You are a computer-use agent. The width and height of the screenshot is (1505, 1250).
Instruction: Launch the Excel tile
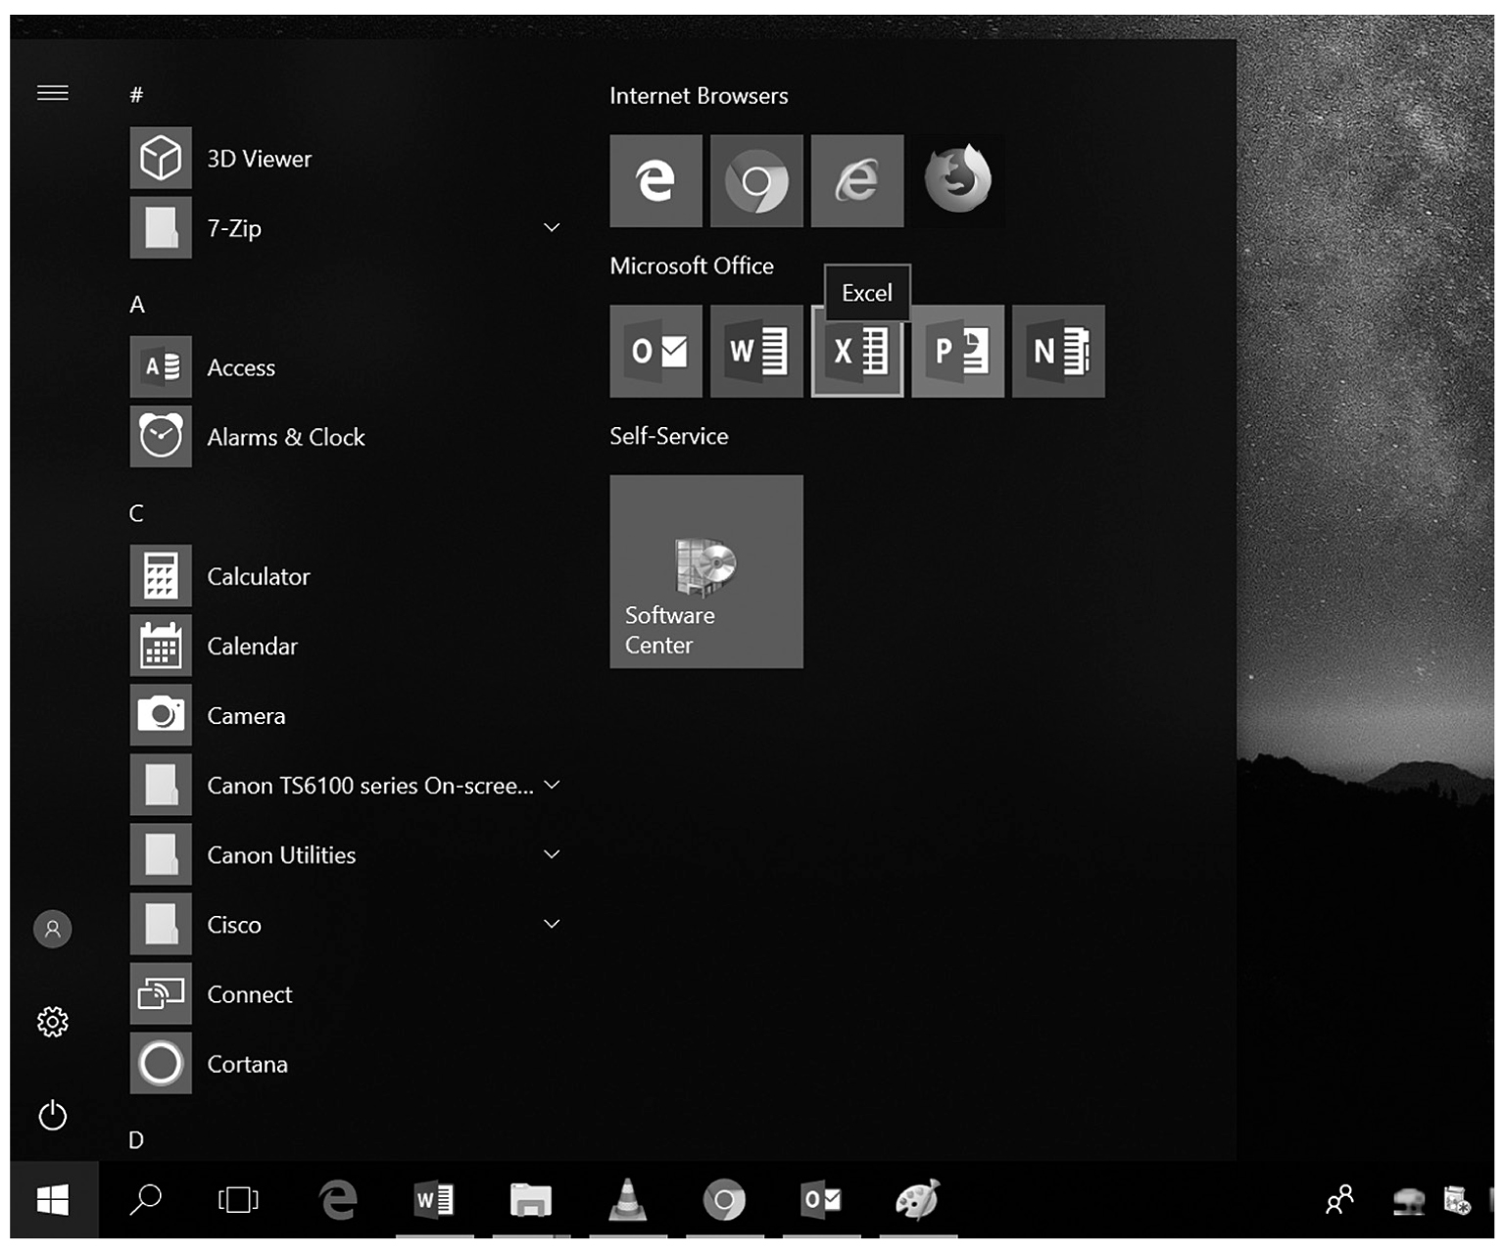point(857,352)
